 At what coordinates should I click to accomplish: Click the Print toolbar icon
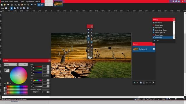click(x=12, y=5)
